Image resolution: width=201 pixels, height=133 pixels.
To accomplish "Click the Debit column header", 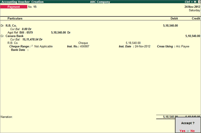I will coord(174,18).
